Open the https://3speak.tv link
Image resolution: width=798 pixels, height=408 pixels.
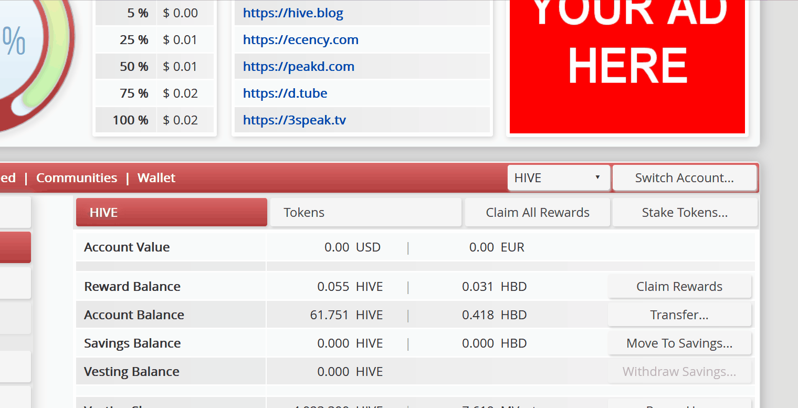(294, 120)
